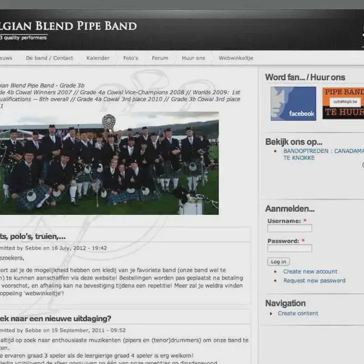Open the Bandoptreden Canadama te Knokke link
Viewport: 364px width, 364px height.
[x=323, y=154]
